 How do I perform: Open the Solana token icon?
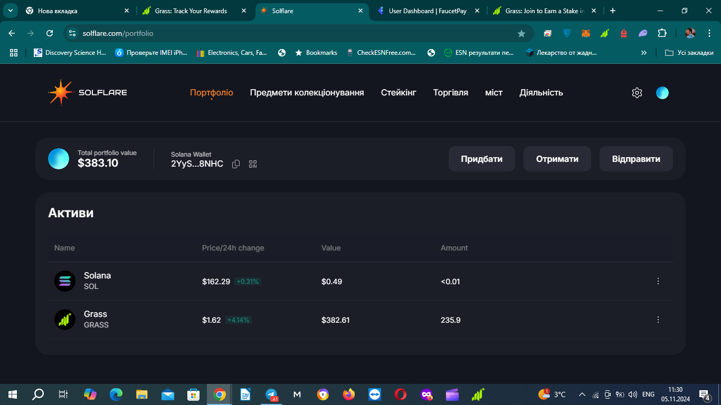65,281
